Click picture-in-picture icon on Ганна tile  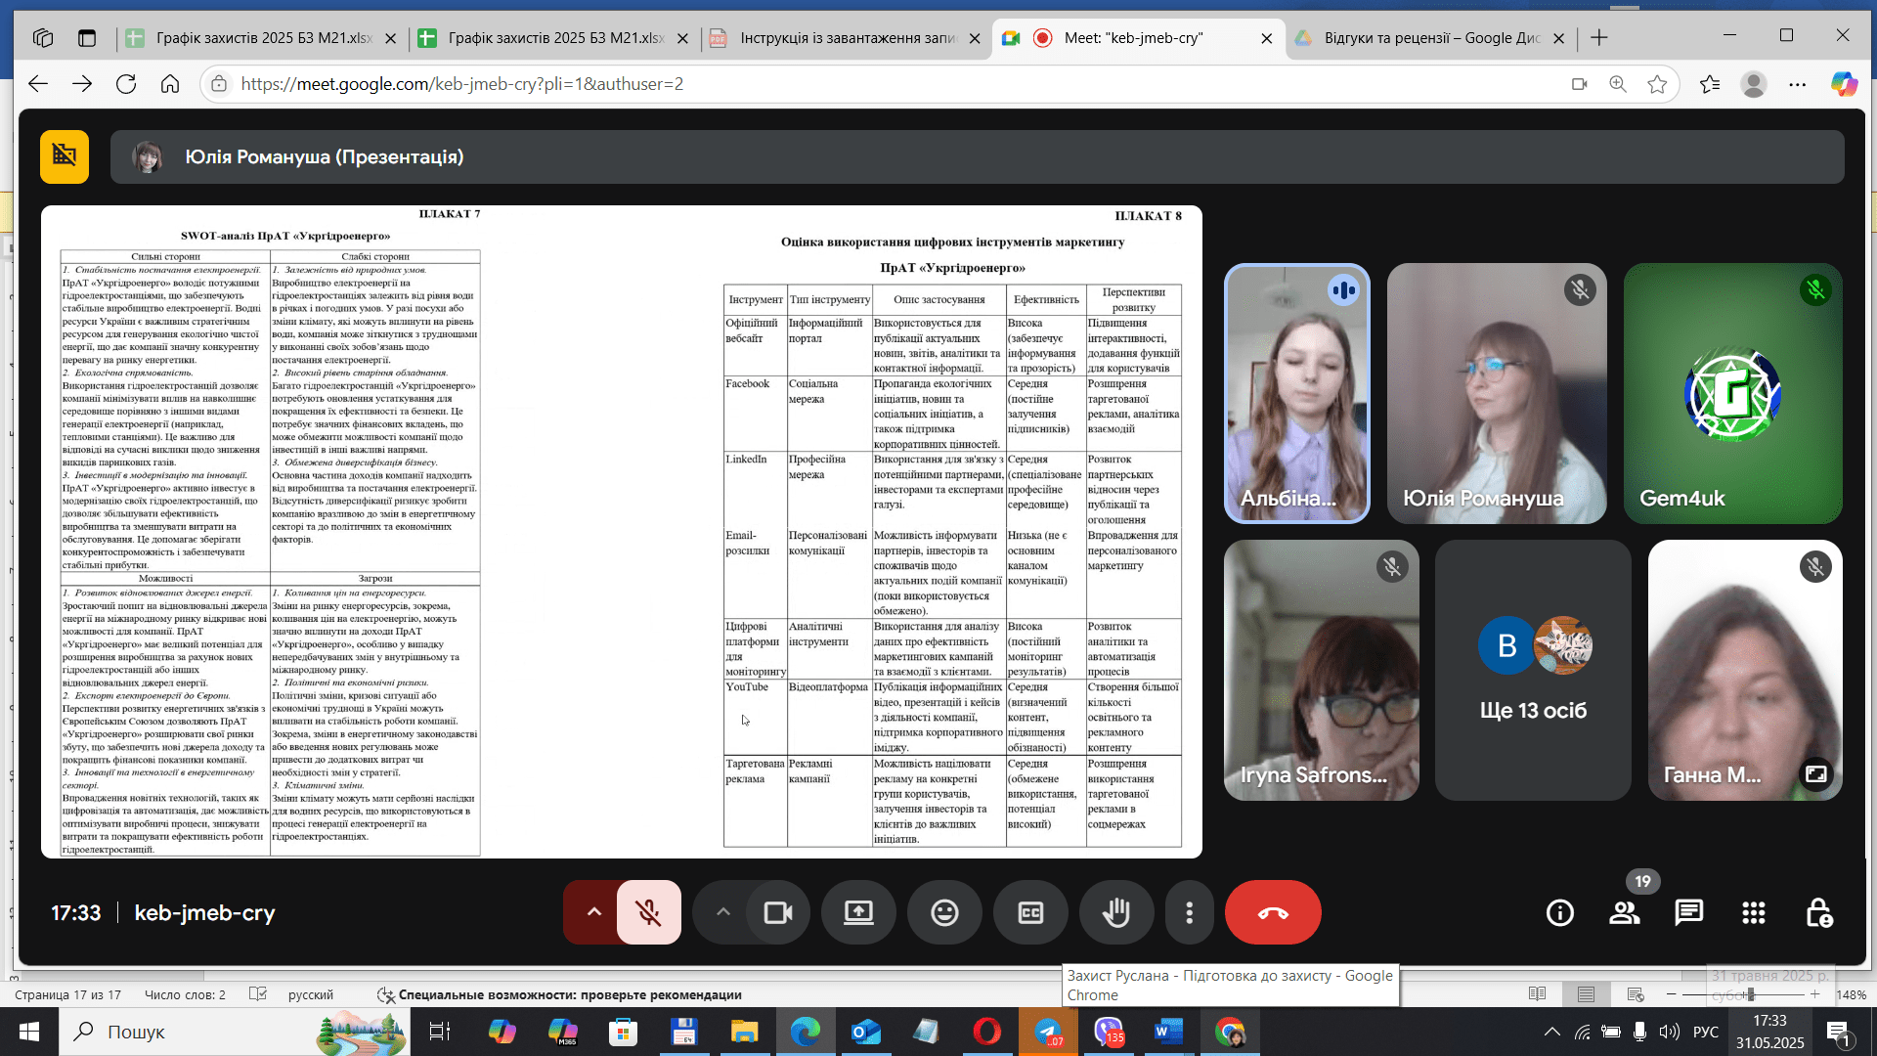point(1815,773)
